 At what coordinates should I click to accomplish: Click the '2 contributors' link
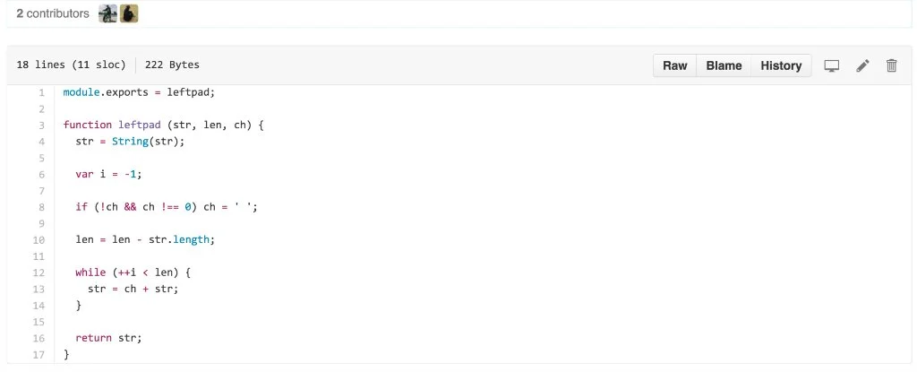click(x=53, y=14)
